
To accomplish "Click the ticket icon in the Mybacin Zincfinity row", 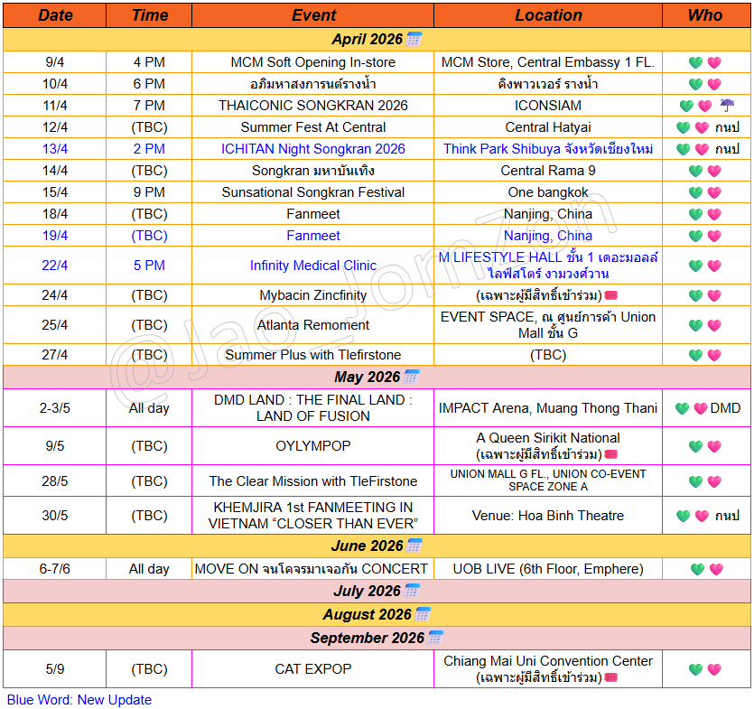I will pos(611,294).
